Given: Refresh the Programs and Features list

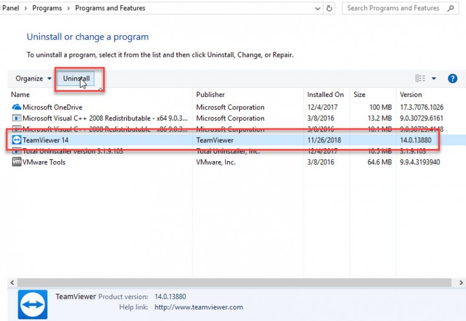Looking at the screenshot, I should 329,8.
